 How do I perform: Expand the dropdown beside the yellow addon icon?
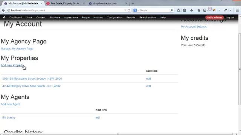pos(219,10)
